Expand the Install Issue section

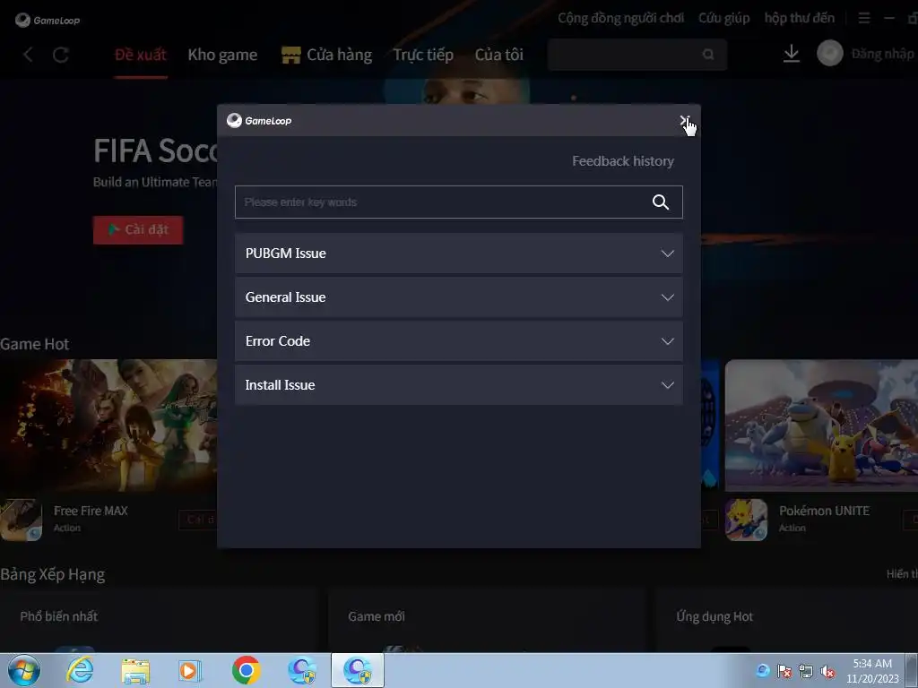point(458,385)
